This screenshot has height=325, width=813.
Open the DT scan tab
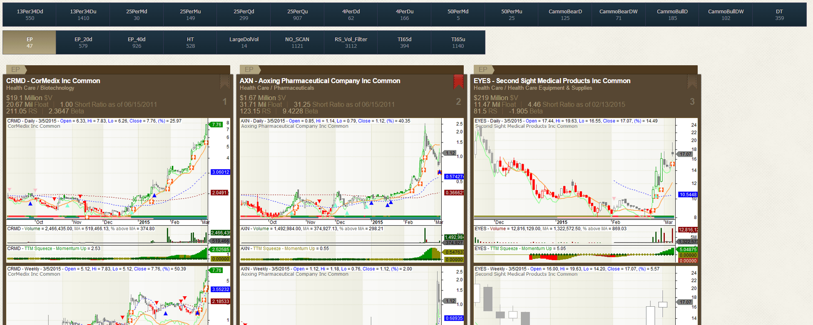(x=780, y=15)
